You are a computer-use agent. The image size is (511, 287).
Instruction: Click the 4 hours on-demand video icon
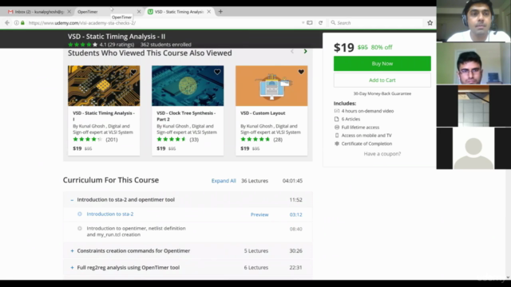(x=337, y=111)
